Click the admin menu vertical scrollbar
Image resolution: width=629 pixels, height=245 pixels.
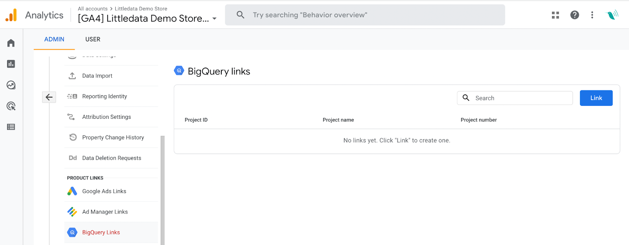click(163, 190)
